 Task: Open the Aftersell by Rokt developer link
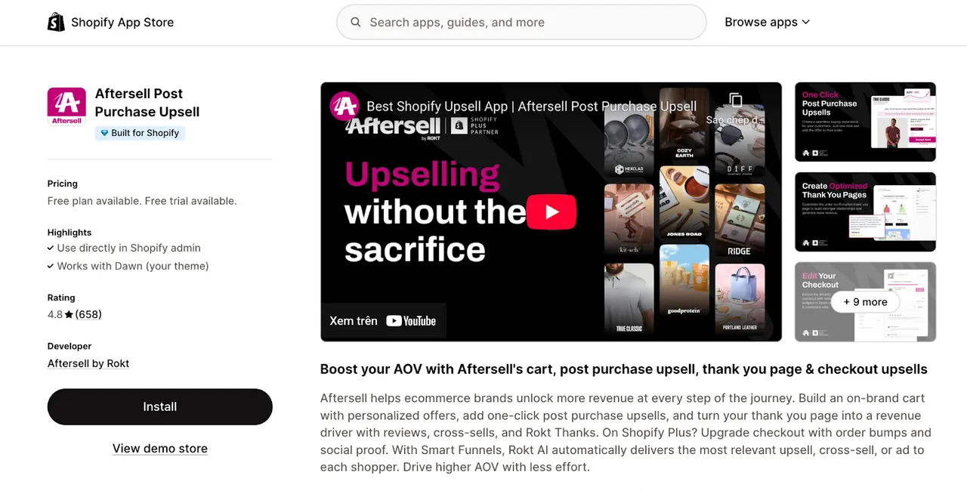coord(88,363)
